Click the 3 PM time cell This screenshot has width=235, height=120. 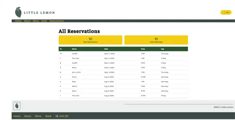pos(143,86)
